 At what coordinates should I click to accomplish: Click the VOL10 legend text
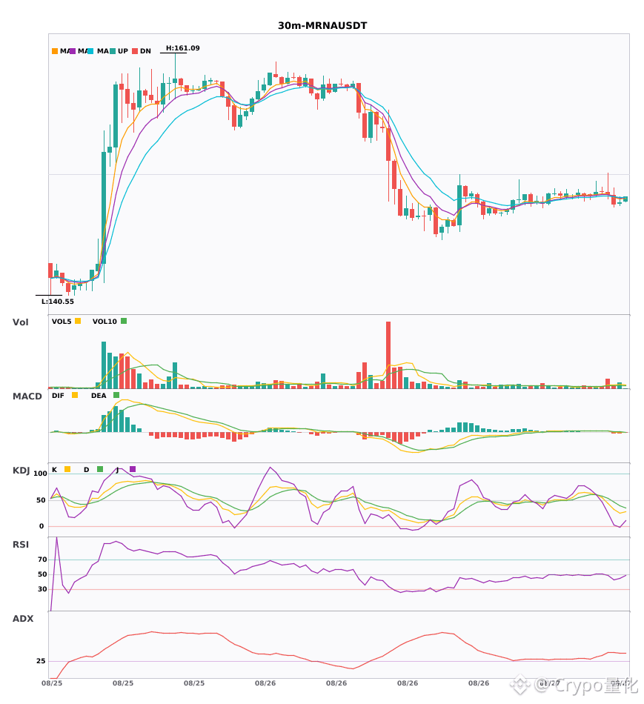coord(104,322)
